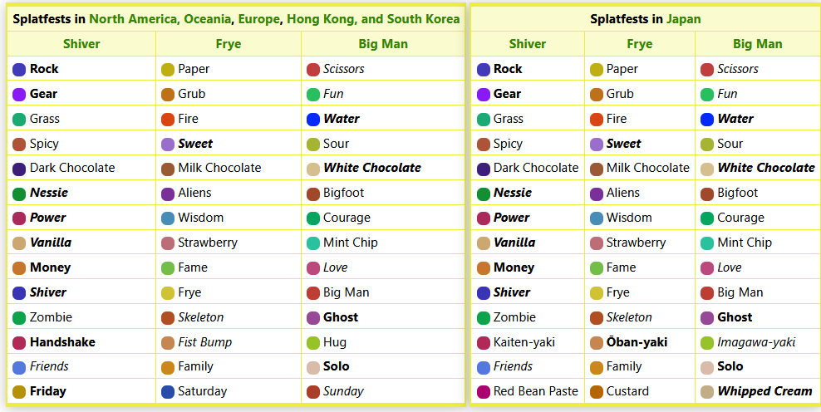Viewport: 821px width, 412px height.
Task: Open the Oceania link in the title
Action: (x=208, y=19)
